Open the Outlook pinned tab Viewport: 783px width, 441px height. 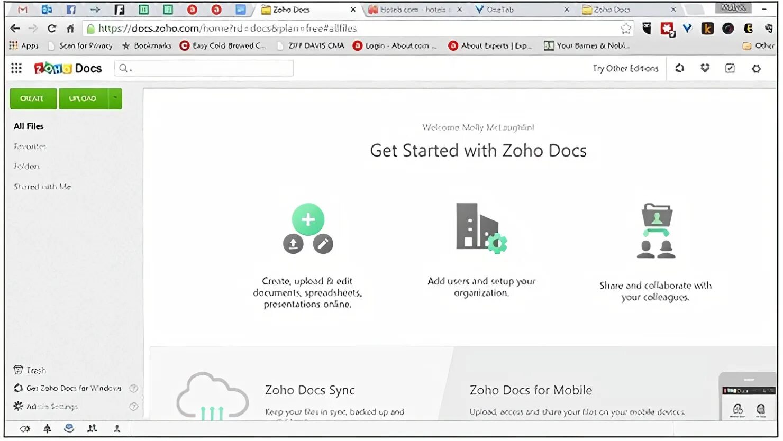[x=47, y=10]
